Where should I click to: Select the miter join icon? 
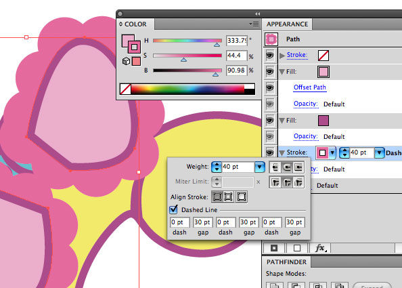pos(275,182)
